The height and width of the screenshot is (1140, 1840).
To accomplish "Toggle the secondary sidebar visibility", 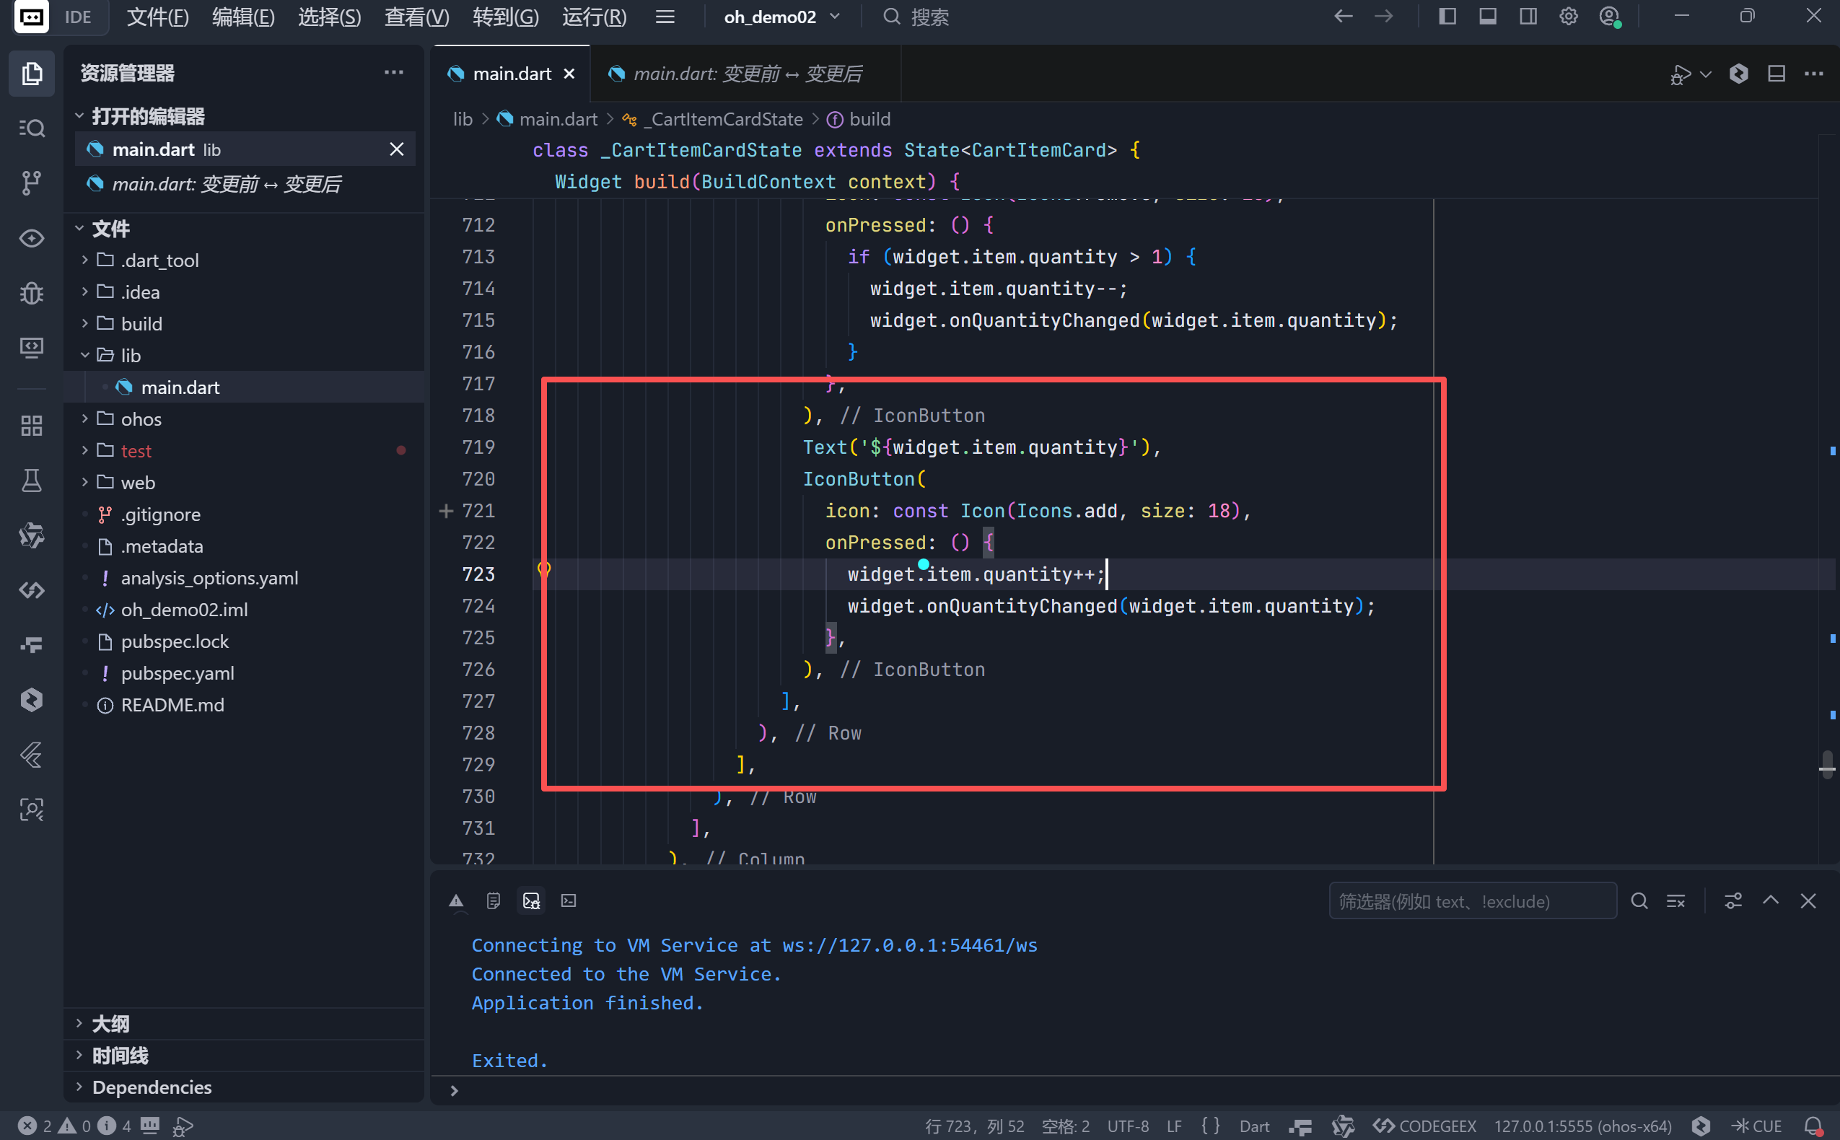I will (x=1528, y=17).
